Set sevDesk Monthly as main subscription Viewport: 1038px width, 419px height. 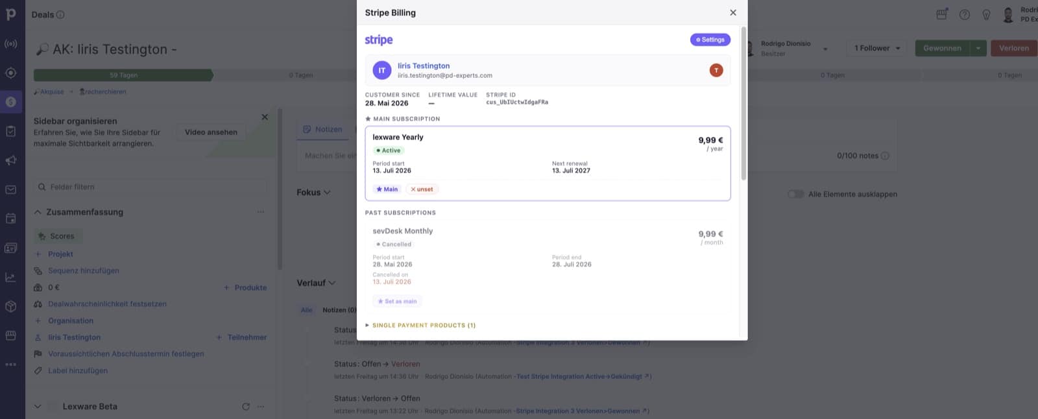(x=397, y=302)
